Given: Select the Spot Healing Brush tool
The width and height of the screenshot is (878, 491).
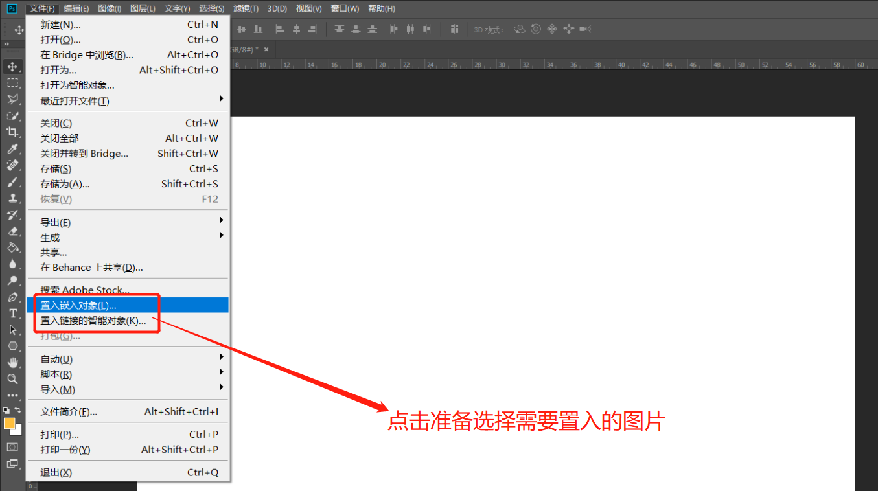Looking at the screenshot, I should click(12, 165).
